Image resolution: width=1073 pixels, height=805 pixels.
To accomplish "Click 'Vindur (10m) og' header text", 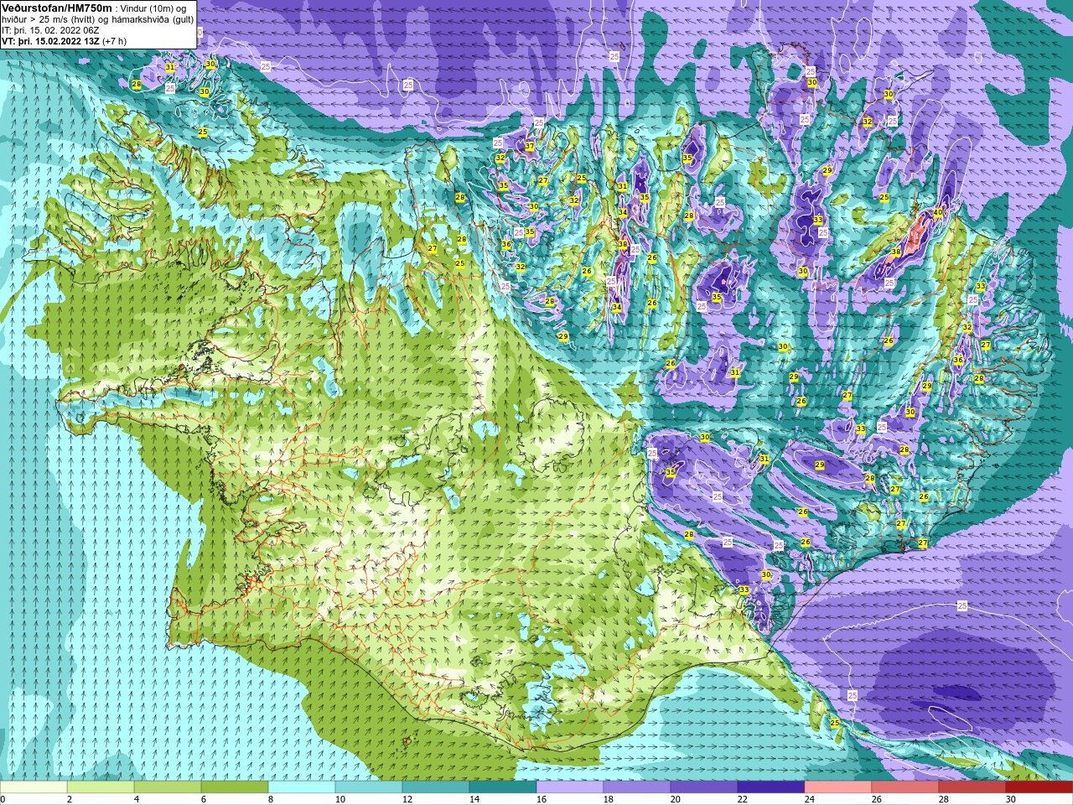I will pos(153,8).
